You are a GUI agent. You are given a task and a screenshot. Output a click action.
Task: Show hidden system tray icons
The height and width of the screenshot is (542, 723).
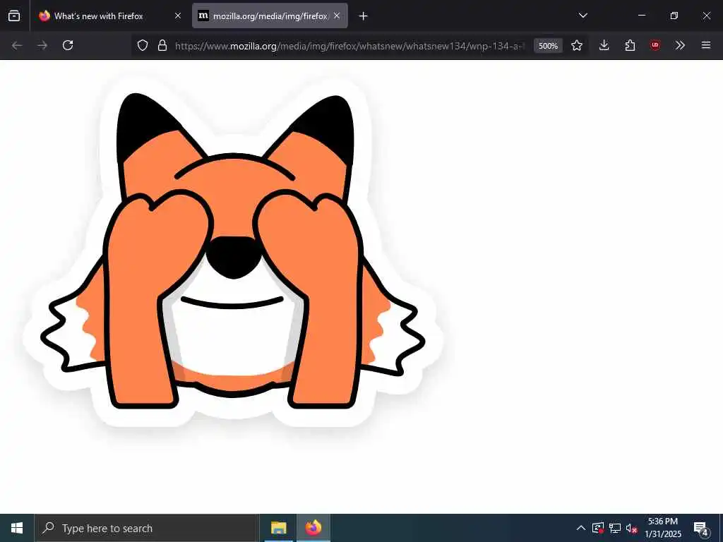pyautogui.click(x=581, y=528)
